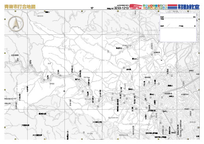This screenshot has height=144, width=204.
Task: Select the red building logo in header
Action: [x=136, y=7]
